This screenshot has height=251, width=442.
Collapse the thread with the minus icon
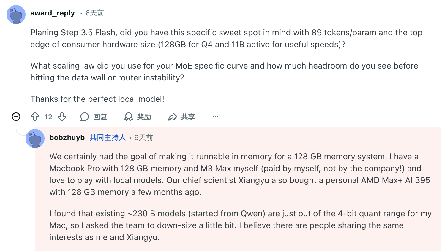point(16,117)
